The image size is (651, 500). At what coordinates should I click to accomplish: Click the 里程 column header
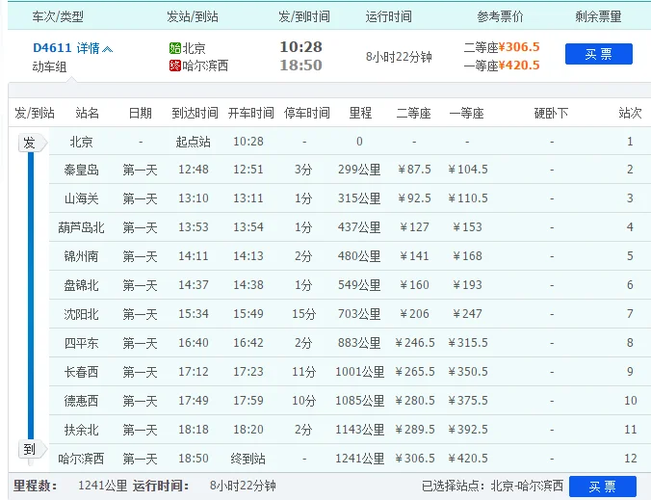point(360,113)
